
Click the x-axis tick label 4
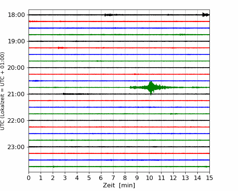click(77, 178)
